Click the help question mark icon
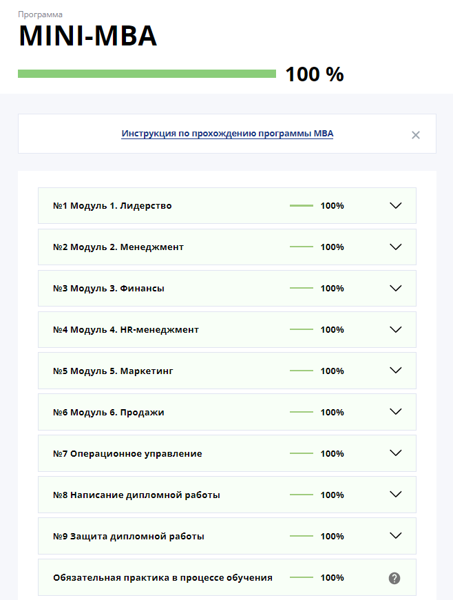 [x=394, y=578]
